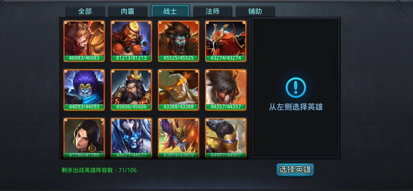
Task: Select the flaming-eye hero with 43388 HP
Action: coord(178,90)
